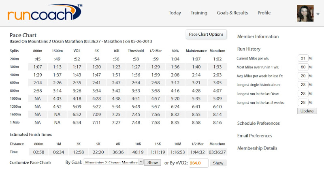324x173 pixels.
Task: Click the 8:16 Marathon cell in 1 Mile row
Action: (217, 123)
